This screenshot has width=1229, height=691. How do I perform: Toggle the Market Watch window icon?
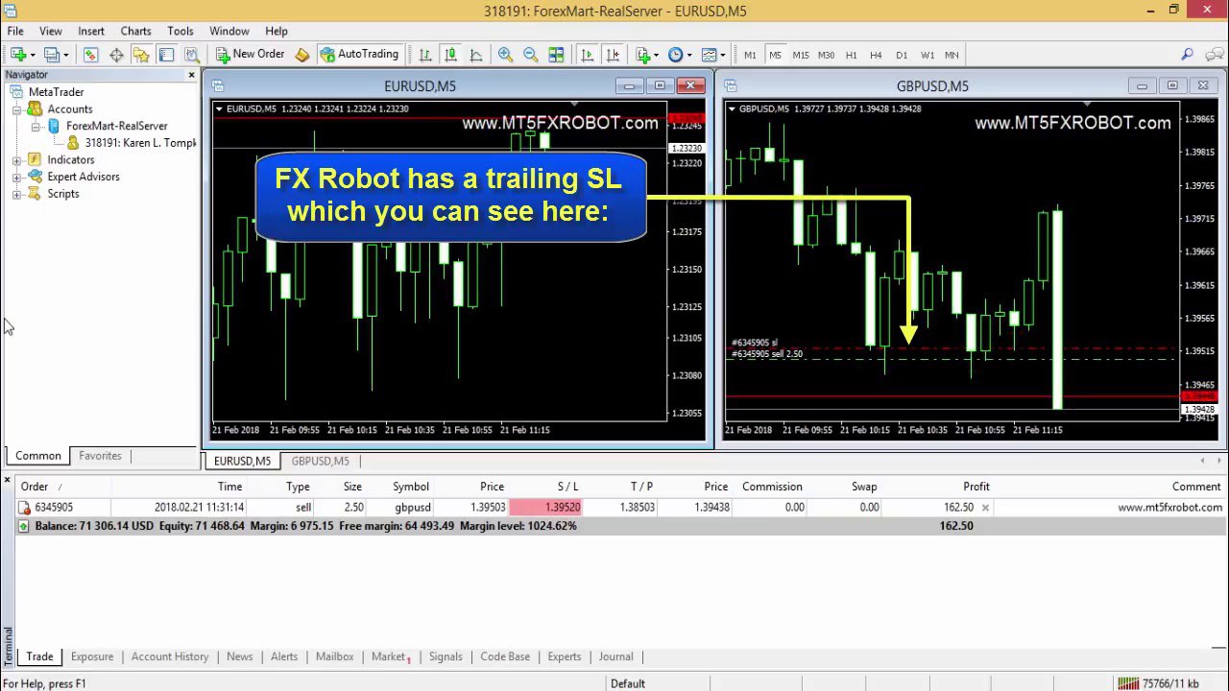(90, 55)
